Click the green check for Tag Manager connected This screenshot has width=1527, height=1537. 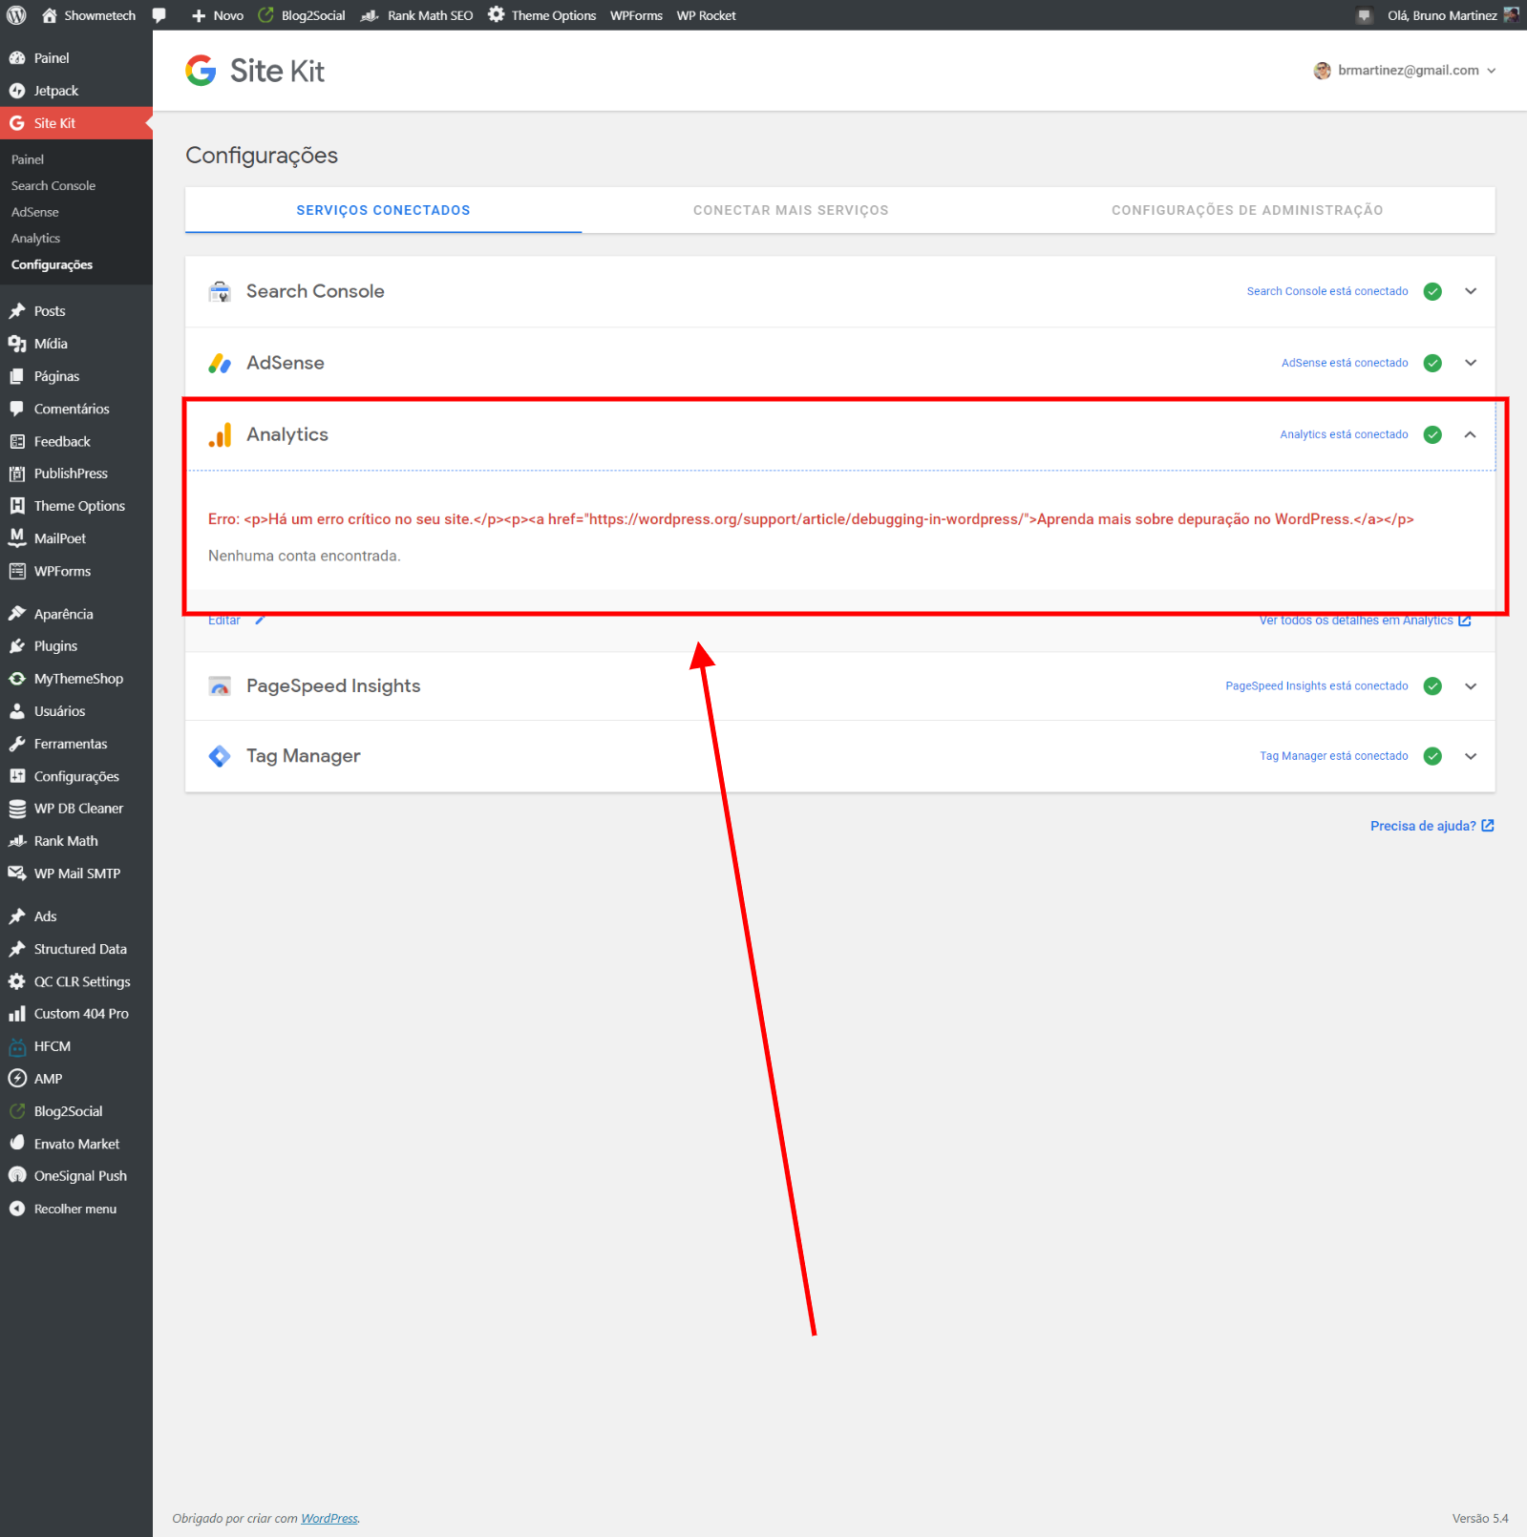pos(1432,756)
